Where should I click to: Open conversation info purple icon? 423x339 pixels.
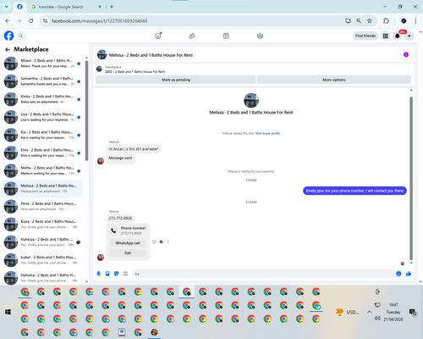pyautogui.click(x=406, y=55)
